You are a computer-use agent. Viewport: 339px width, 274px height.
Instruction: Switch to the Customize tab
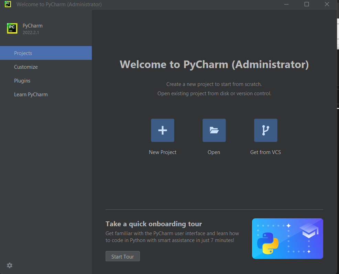46,67
